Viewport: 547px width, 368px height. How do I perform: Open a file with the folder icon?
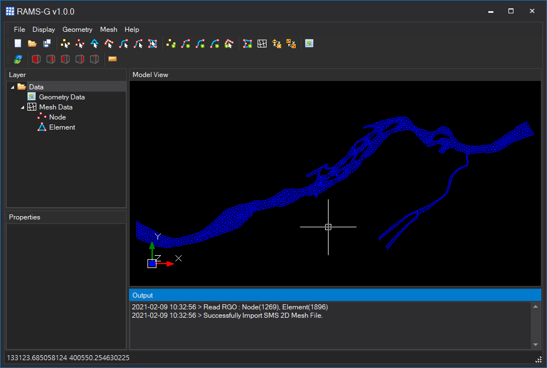pyautogui.click(x=32, y=44)
